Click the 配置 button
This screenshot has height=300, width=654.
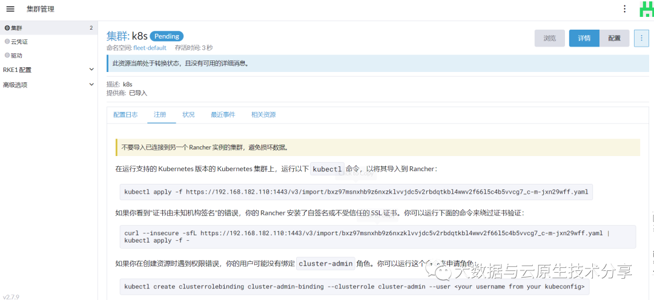[x=615, y=38]
